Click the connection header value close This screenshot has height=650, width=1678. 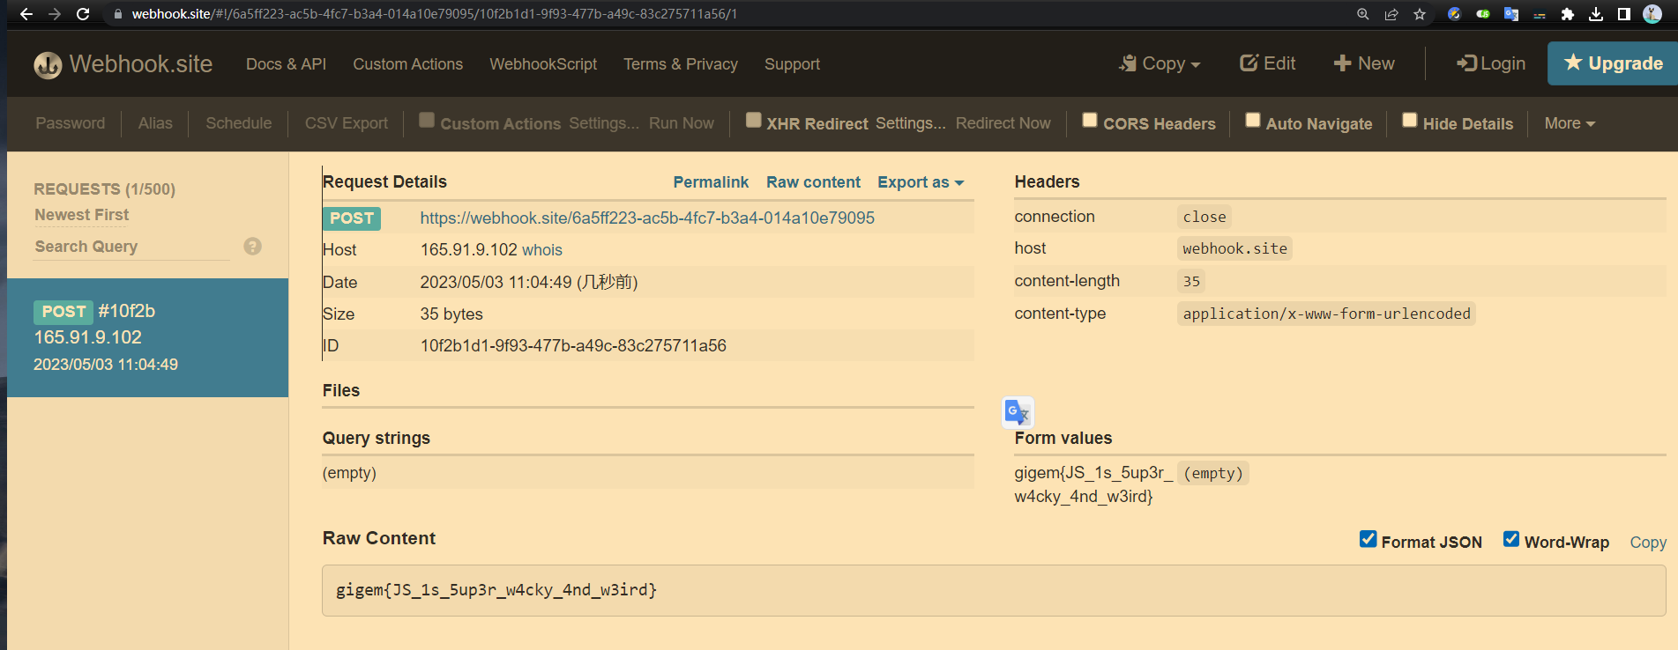[x=1204, y=217]
